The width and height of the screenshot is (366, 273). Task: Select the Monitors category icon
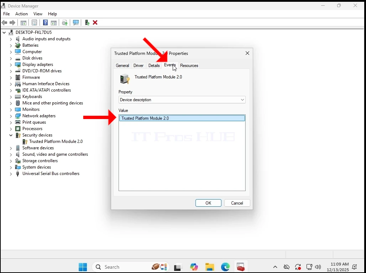18,109
